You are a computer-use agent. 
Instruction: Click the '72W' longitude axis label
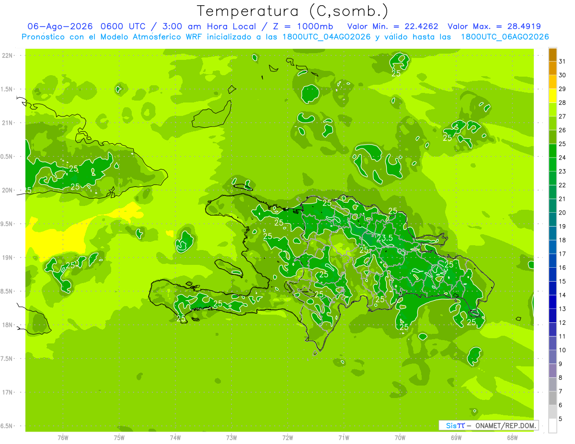pyautogui.click(x=287, y=438)
